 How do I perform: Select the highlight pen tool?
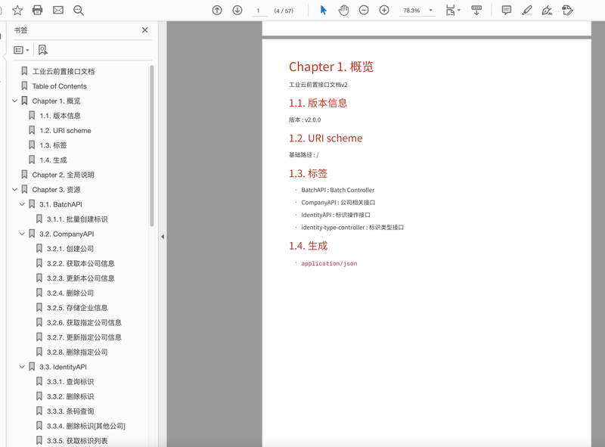tap(527, 11)
